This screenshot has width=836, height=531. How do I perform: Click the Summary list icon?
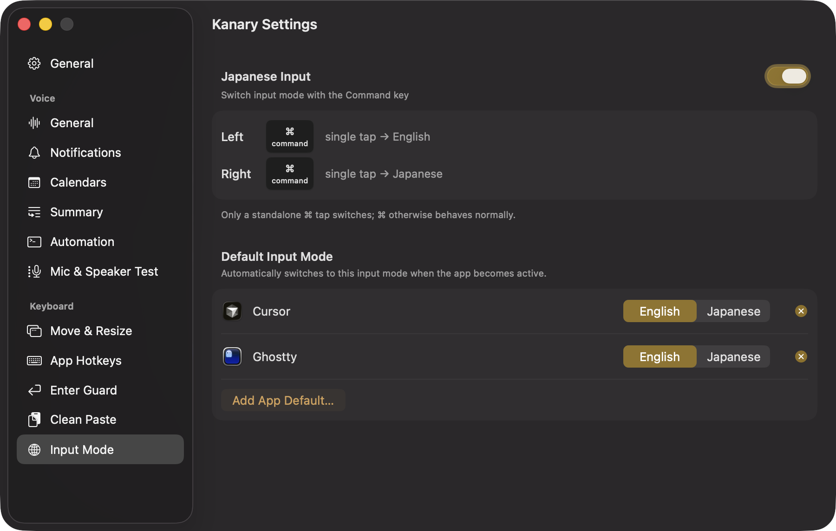click(34, 212)
